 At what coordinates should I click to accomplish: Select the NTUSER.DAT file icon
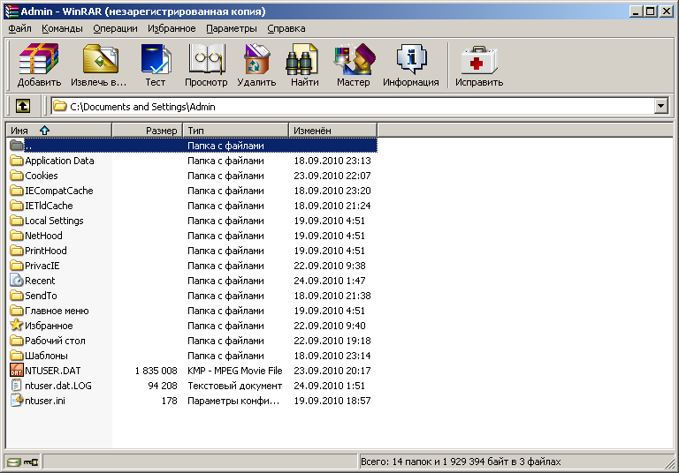click(17, 371)
